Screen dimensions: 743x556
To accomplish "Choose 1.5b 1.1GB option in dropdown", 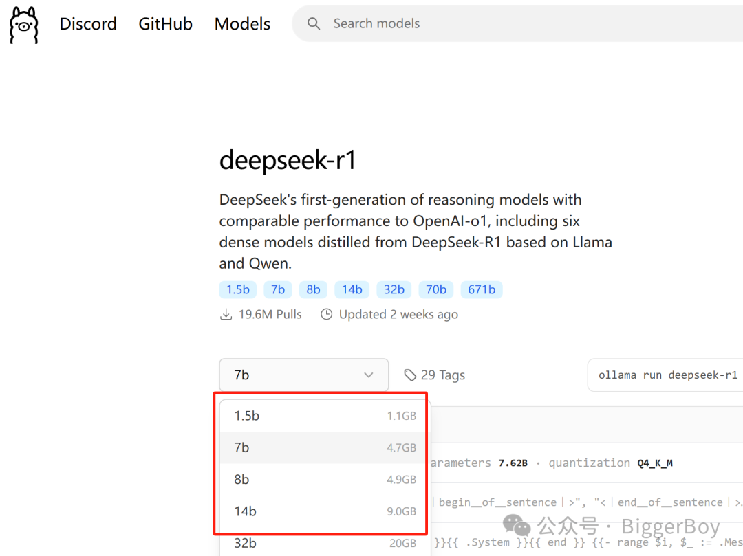I will pyautogui.click(x=325, y=416).
